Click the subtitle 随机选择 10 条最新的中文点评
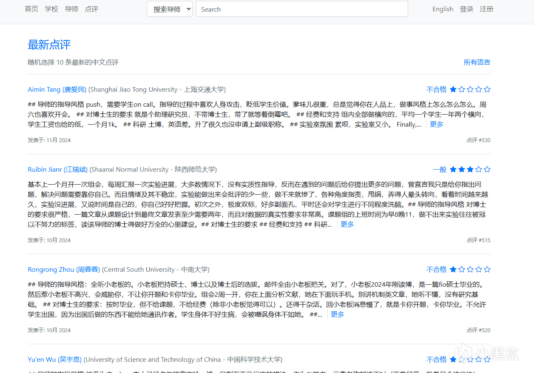The image size is (534, 373). tap(73, 62)
